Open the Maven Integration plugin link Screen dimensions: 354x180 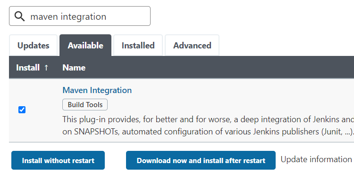[x=97, y=90]
